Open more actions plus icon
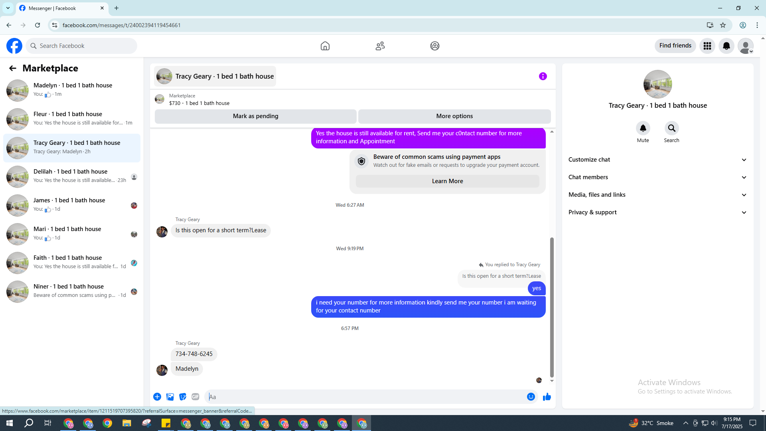 click(x=157, y=397)
